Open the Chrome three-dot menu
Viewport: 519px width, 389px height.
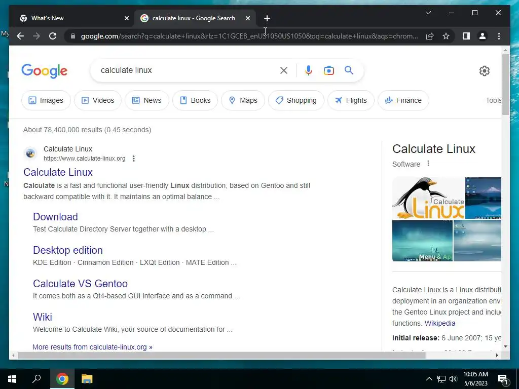click(499, 36)
